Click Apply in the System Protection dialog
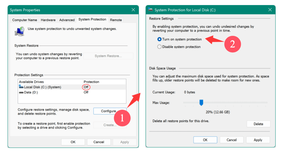This screenshot has height=153, width=283. [x=258, y=140]
